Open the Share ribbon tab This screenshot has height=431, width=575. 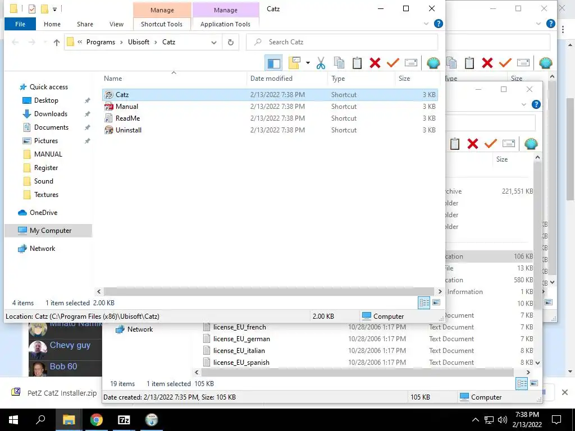click(85, 24)
